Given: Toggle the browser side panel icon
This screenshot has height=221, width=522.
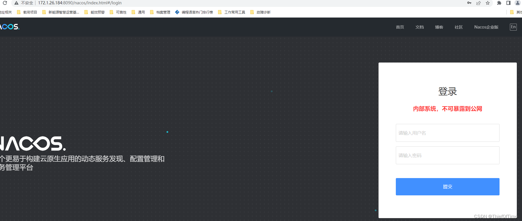Looking at the screenshot, I should 508,3.
